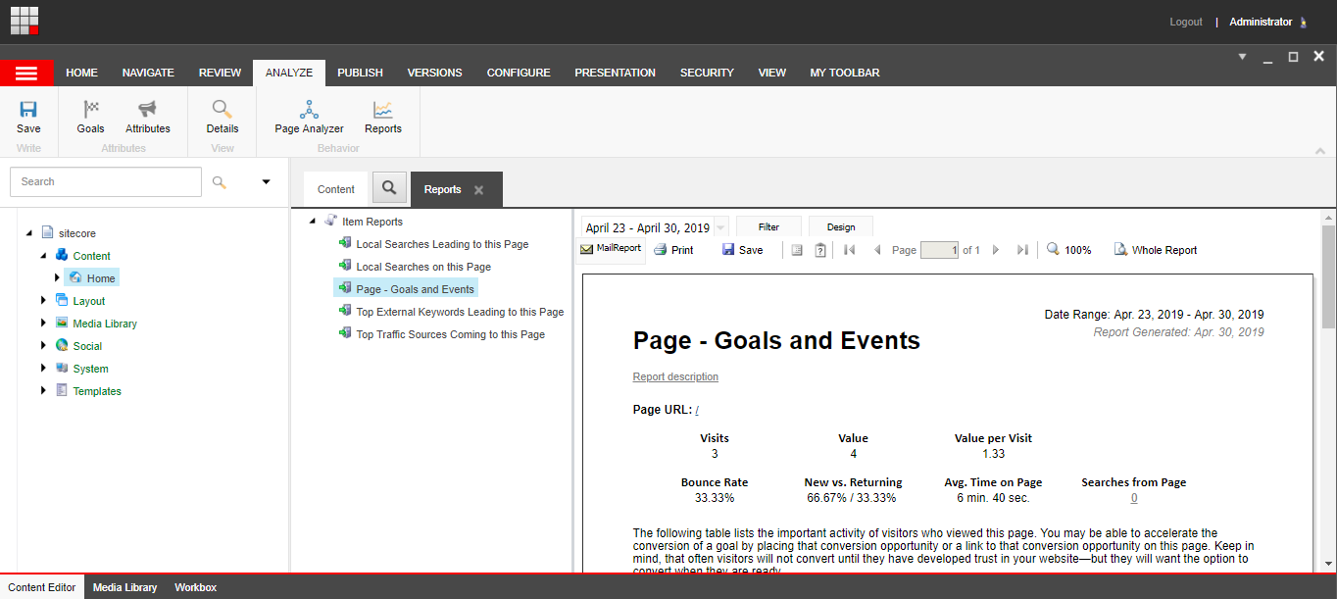
Task: Click the Reports chart icon in ribbon
Action: (382, 110)
